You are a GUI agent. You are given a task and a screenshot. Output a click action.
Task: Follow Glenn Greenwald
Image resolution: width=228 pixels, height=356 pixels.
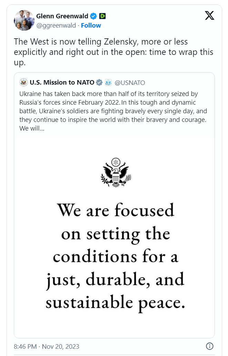pos(91,26)
